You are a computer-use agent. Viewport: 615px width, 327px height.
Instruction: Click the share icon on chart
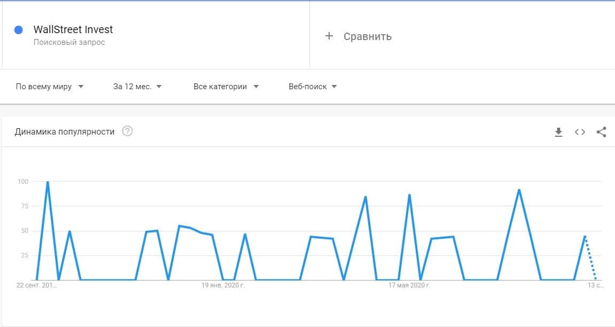point(601,132)
